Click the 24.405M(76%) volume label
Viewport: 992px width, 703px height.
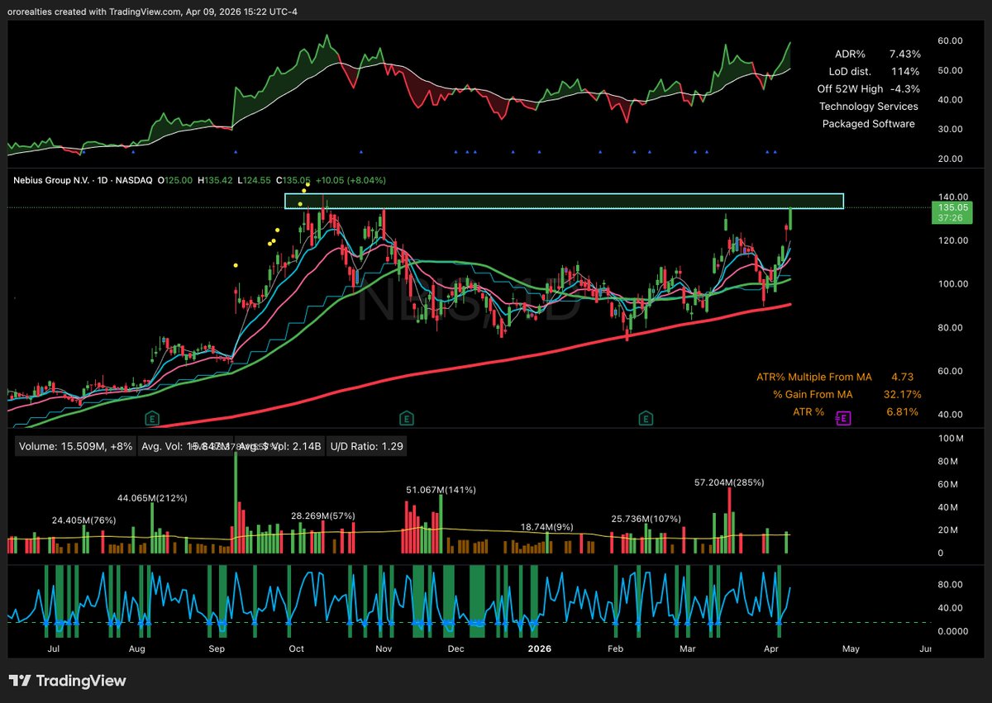pyautogui.click(x=83, y=520)
